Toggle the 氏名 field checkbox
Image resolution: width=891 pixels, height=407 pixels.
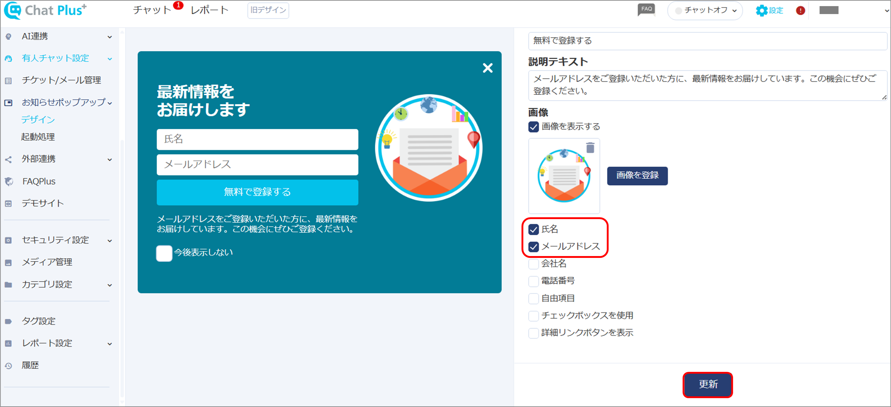(x=533, y=229)
